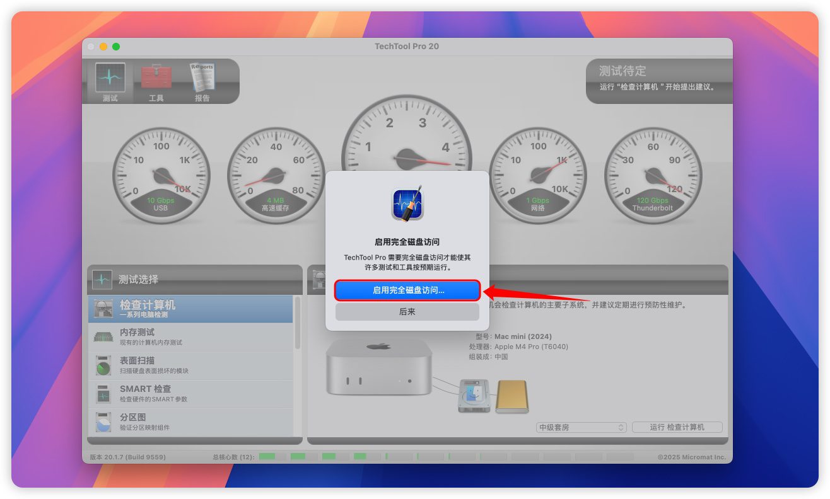Select 检查计算机 in the test list
Screen dimensions: 830x499
click(x=190, y=309)
